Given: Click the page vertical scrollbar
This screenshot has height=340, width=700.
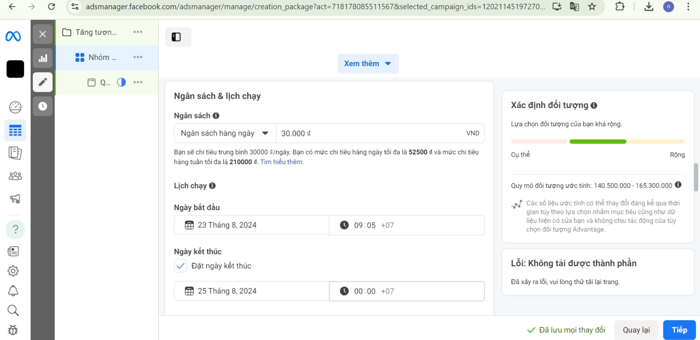Looking at the screenshot, I should (x=696, y=177).
